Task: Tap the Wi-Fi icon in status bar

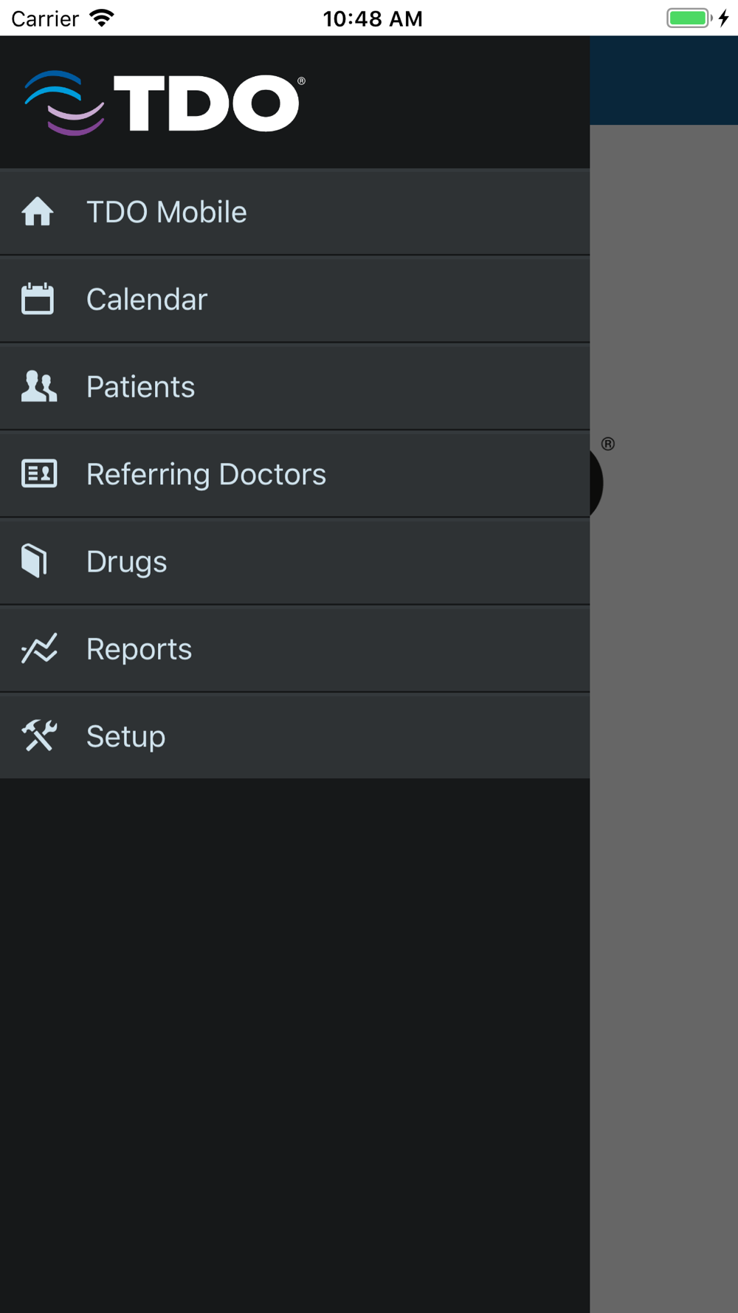Action: [102, 18]
